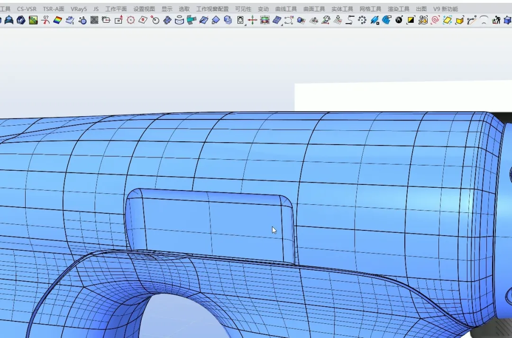Switch to the VRay5 tab
512x338 pixels.
(79, 9)
